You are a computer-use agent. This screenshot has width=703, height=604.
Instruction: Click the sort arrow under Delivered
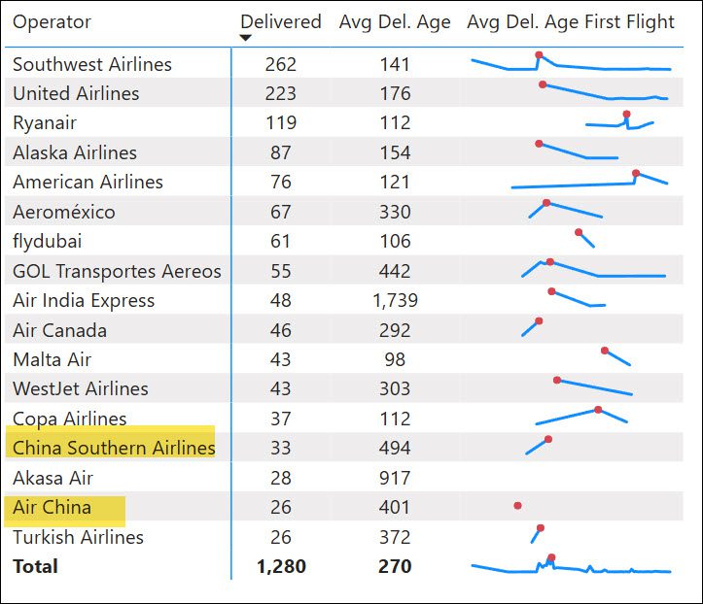tap(246, 38)
